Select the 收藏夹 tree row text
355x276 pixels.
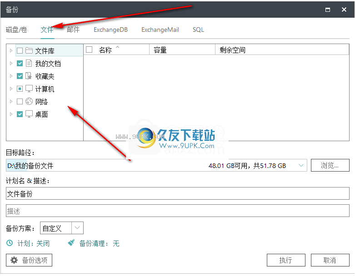click(45, 76)
